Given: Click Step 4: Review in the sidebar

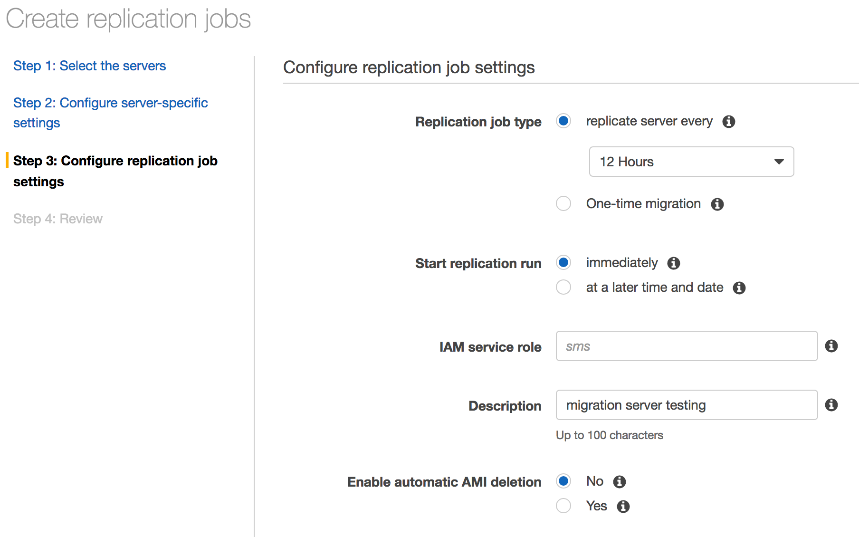Looking at the screenshot, I should [57, 219].
